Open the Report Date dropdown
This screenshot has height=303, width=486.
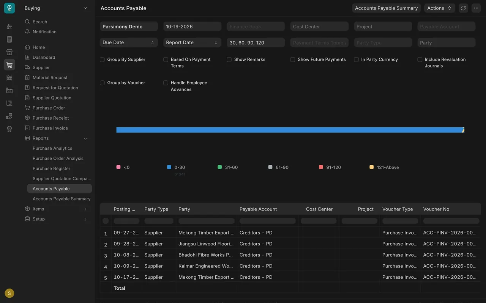tap(192, 42)
